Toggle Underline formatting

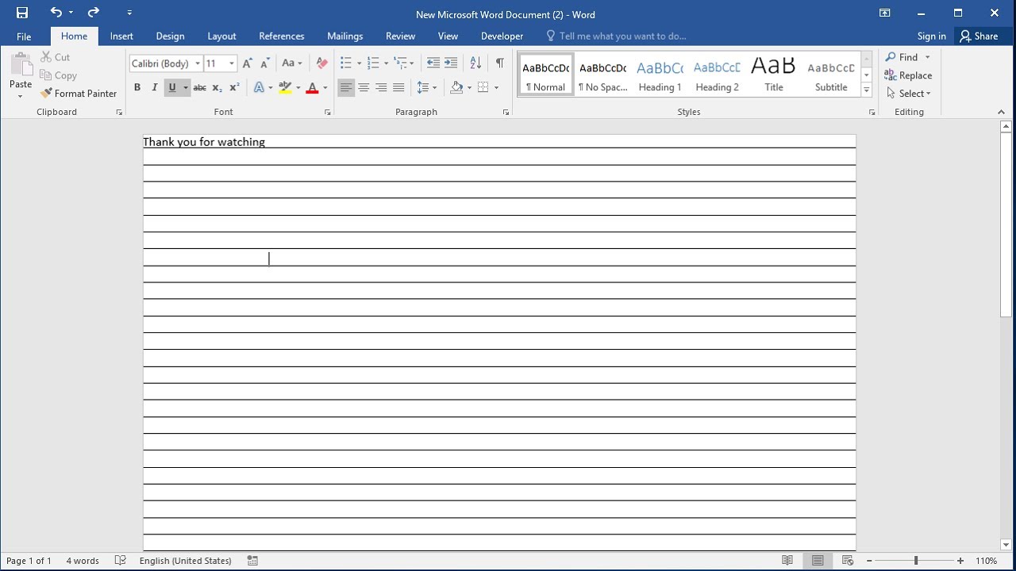(x=172, y=87)
